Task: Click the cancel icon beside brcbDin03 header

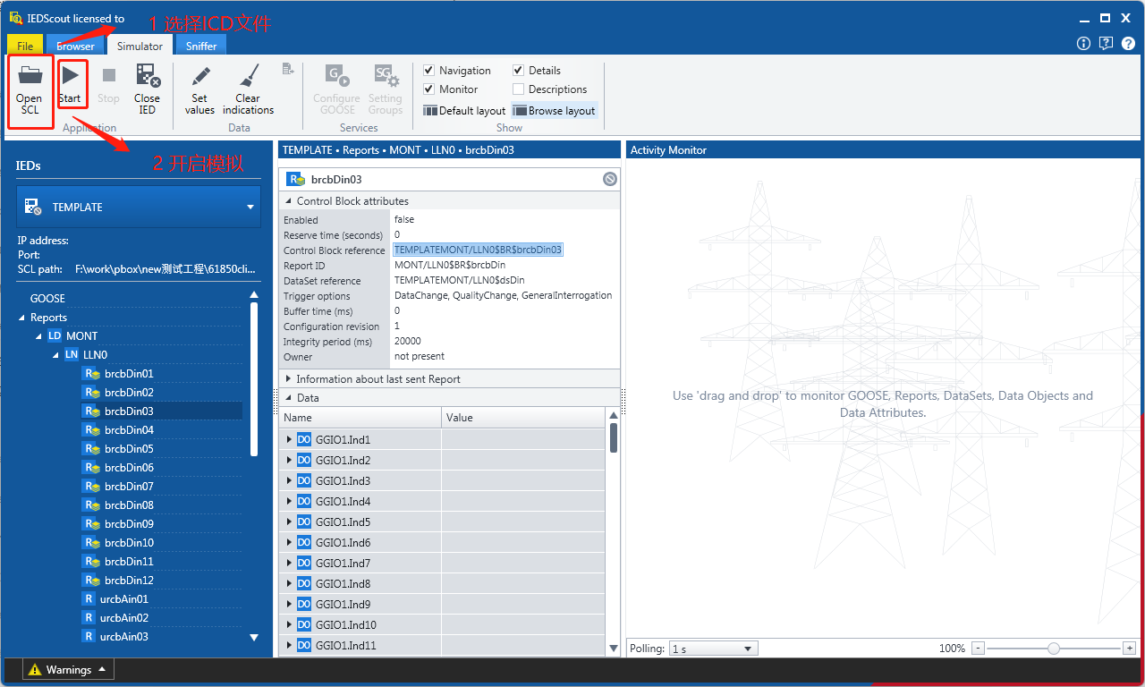Action: (610, 179)
